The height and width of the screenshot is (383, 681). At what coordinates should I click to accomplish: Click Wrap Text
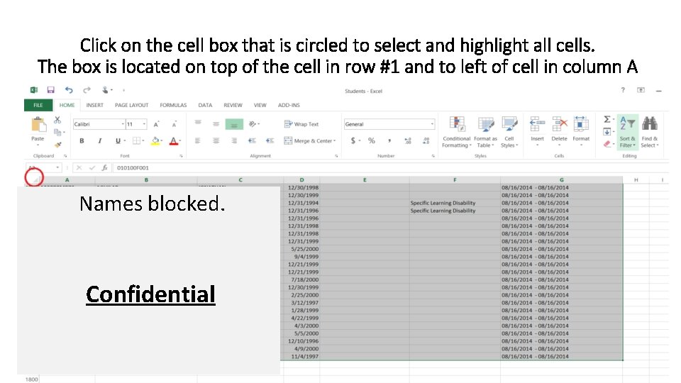(301, 124)
